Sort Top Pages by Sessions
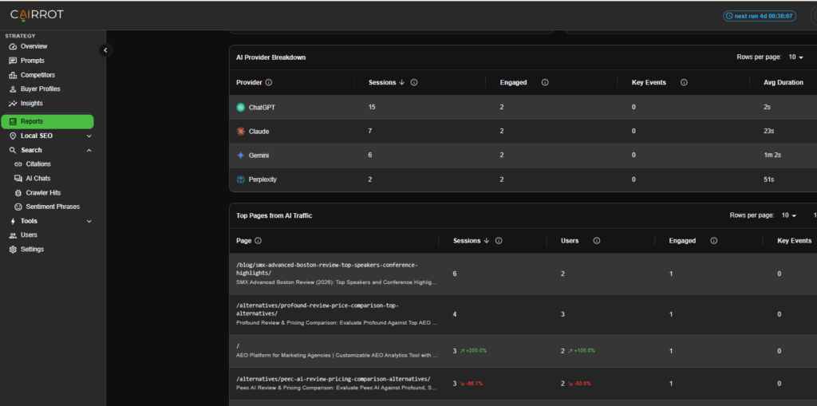Screen dimensions: 817x406 click(471, 241)
